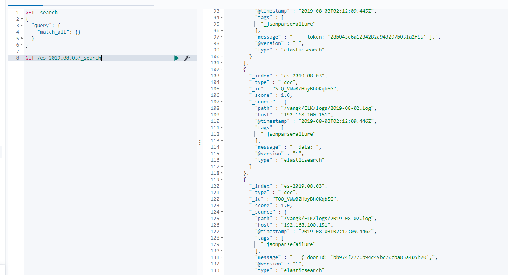The image size is (508, 275).
Task: Toggle fold marker at response line 118
Action: (222, 173)
